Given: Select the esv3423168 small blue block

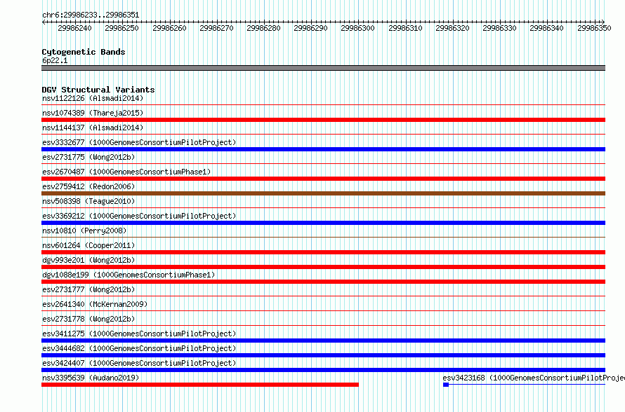Looking at the screenshot, I should (446, 385).
